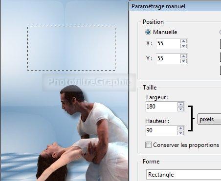Image resolution: width=221 pixels, height=181 pixels.
Task: Click the X position input field
Action: pos(168,43)
